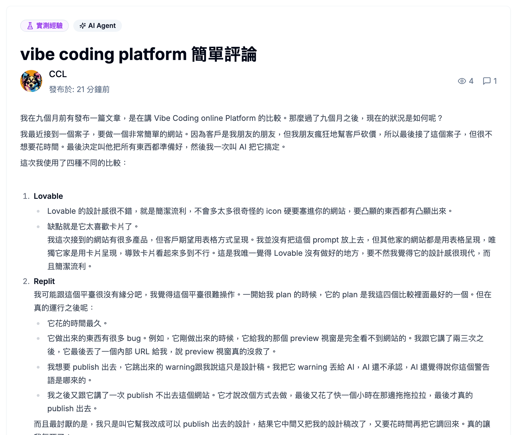Click the paragraph starting 我最近接到一個案子

(256, 140)
